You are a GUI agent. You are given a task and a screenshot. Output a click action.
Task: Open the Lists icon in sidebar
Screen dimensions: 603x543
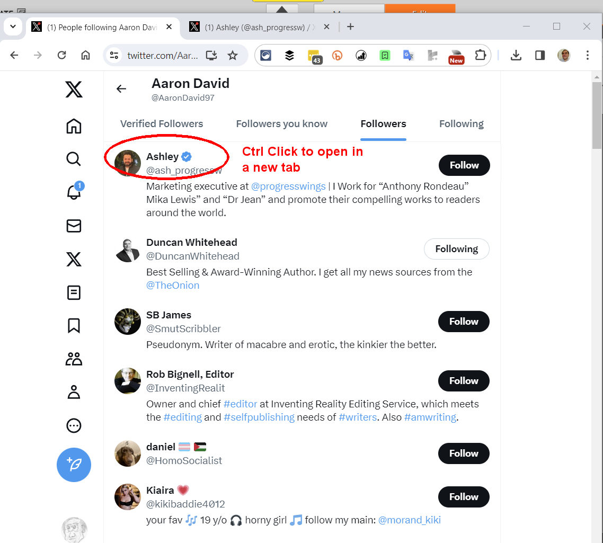pyautogui.click(x=74, y=292)
